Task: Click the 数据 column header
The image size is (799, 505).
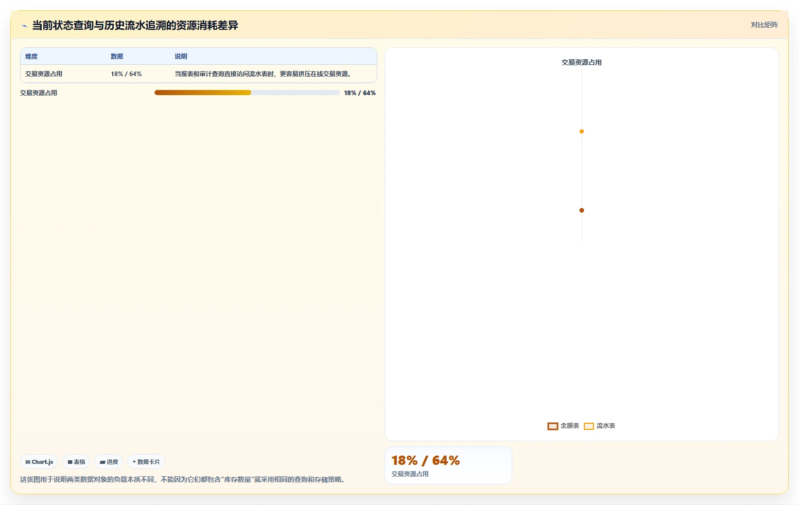Action: click(117, 57)
